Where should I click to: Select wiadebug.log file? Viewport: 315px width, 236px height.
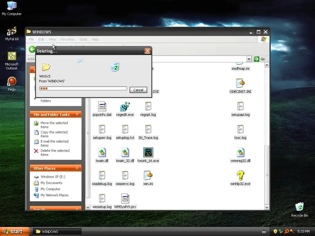point(102,179)
